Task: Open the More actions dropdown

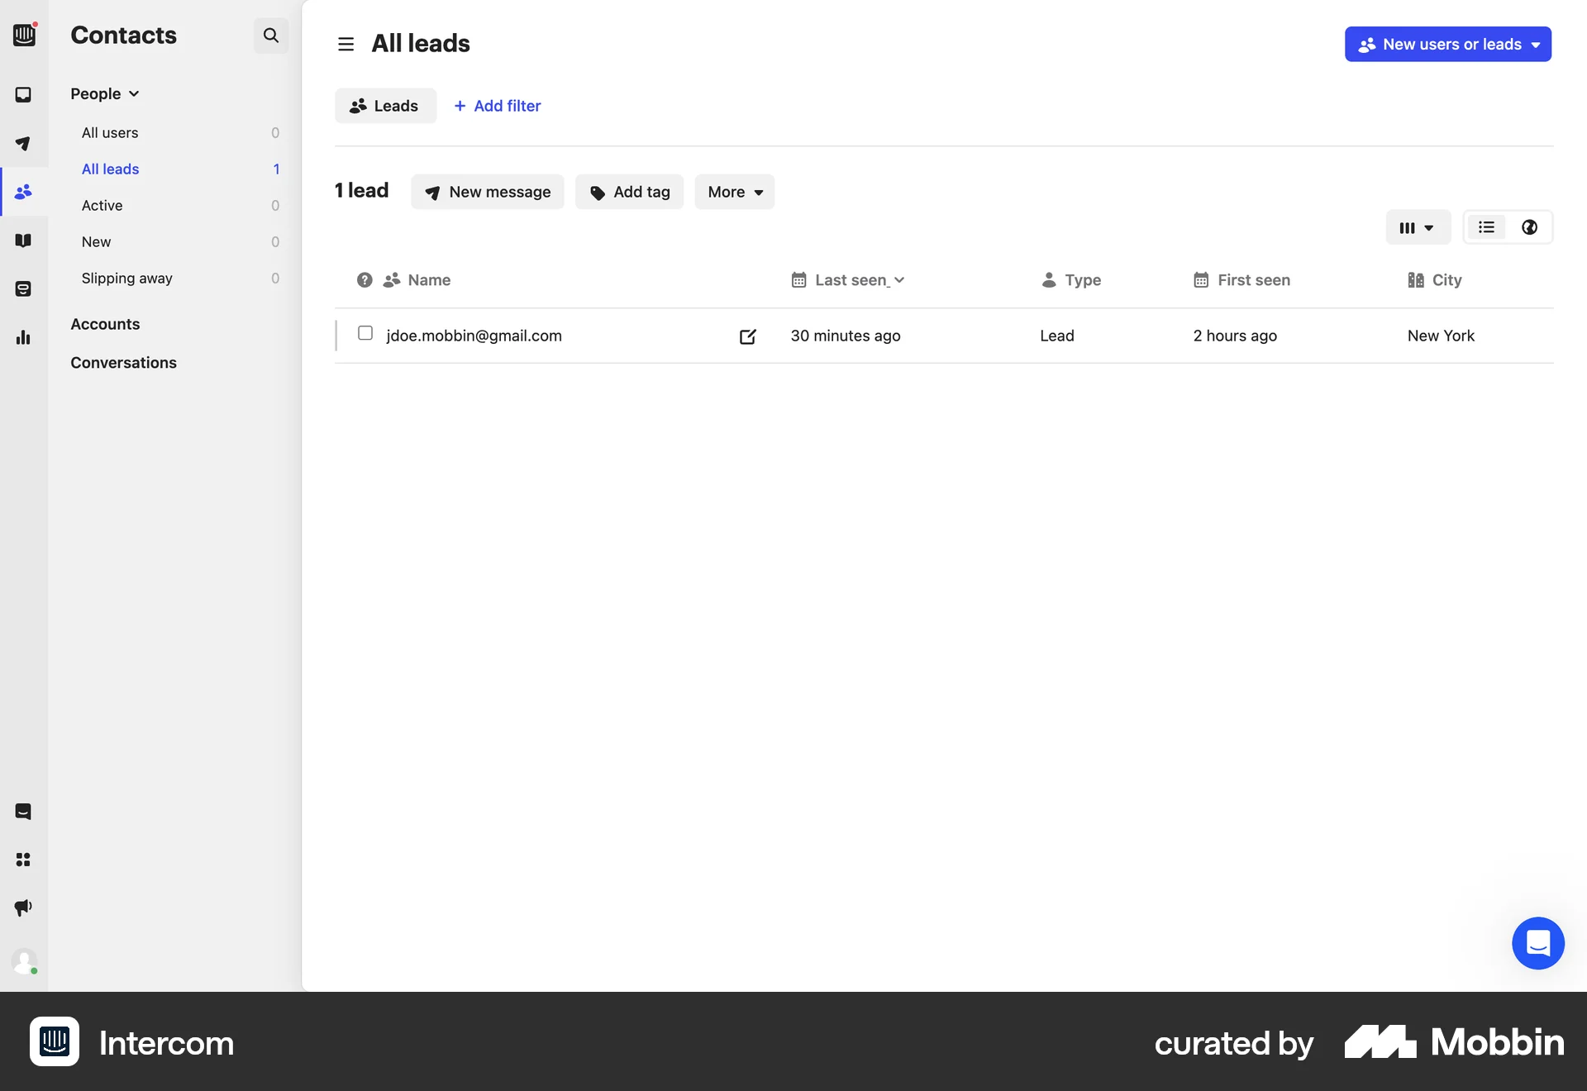Action: [x=734, y=191]
